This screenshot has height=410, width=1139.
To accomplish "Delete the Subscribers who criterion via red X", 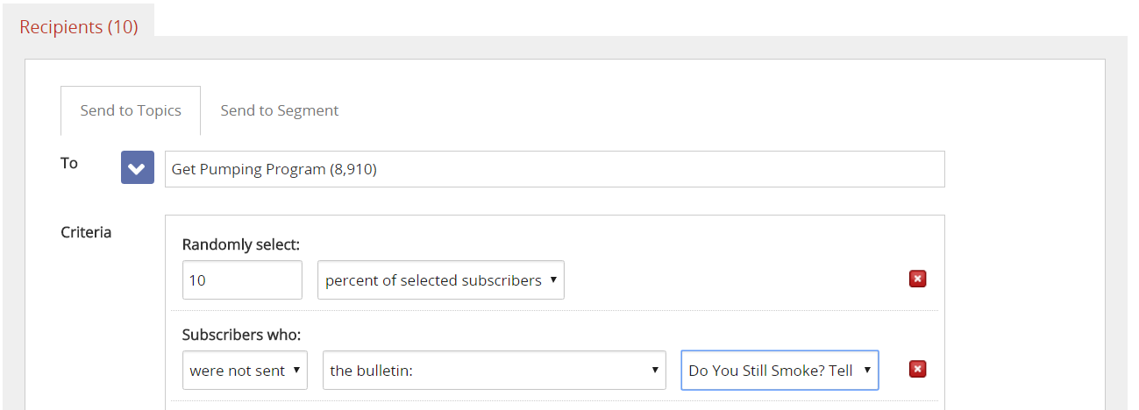I will 917,370.
